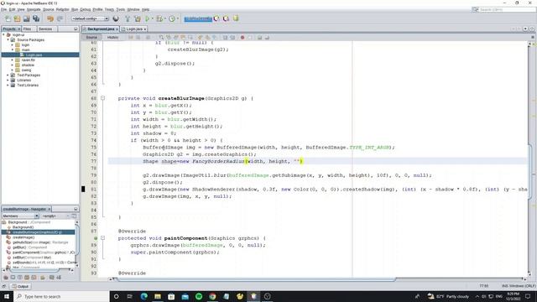
Task: Click the first filter icon in Navigator bottom bar
Action: coord(6,278)
